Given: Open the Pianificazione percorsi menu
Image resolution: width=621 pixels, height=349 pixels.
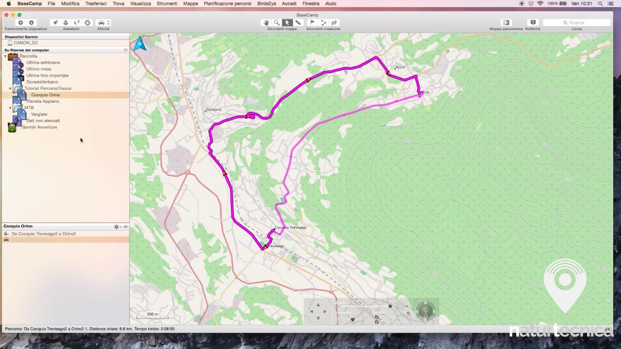Looking at the screenshot, I should point(228,3).
